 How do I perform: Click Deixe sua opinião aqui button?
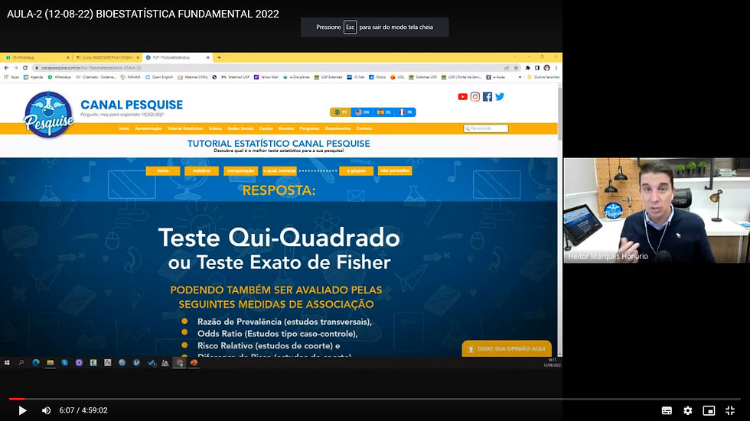507,348
